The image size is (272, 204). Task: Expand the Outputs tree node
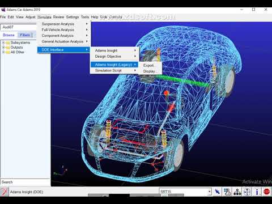pyautogui.click(x=3, y=48)
